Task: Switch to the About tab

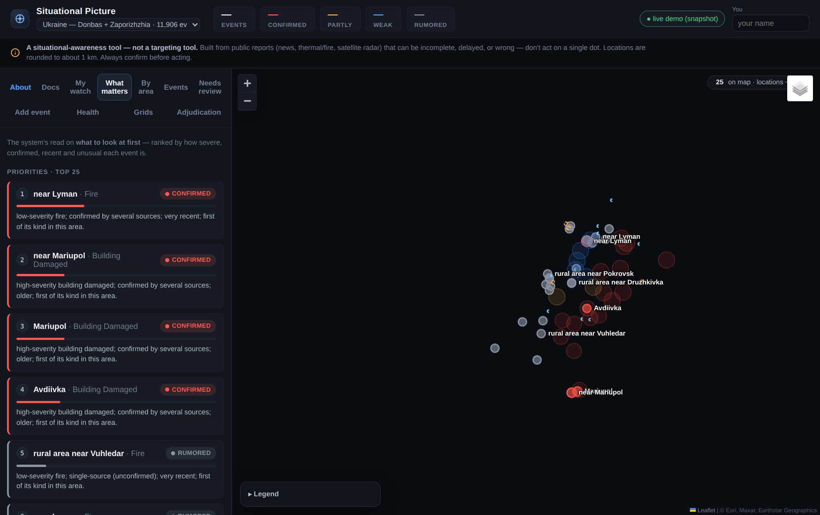Action: point(20,87)
